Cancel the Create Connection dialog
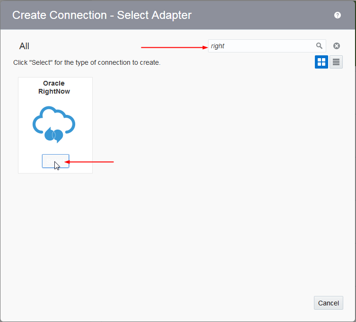The width and height of the screenshot is (356, 322). coord(328,303)
